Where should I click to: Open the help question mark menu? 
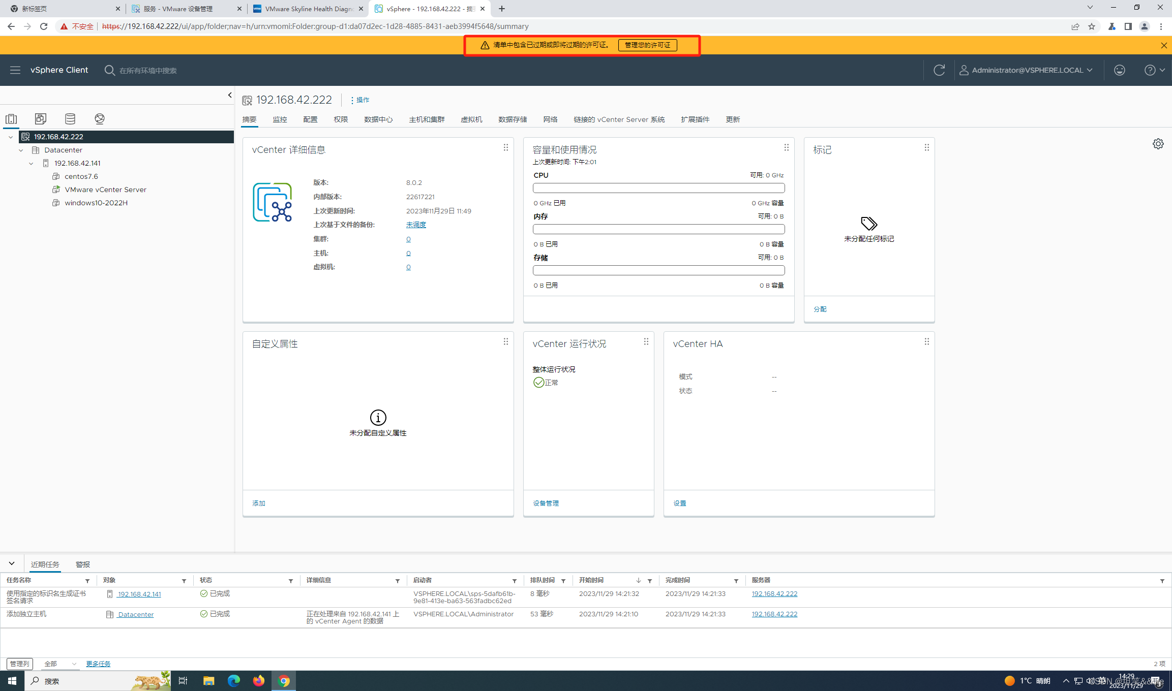pyautogui.click(x=1154, y=70)
